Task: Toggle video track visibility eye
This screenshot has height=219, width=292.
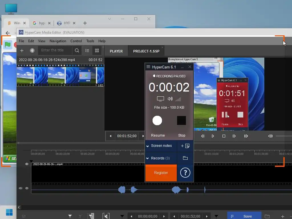Action: point(27,164)
